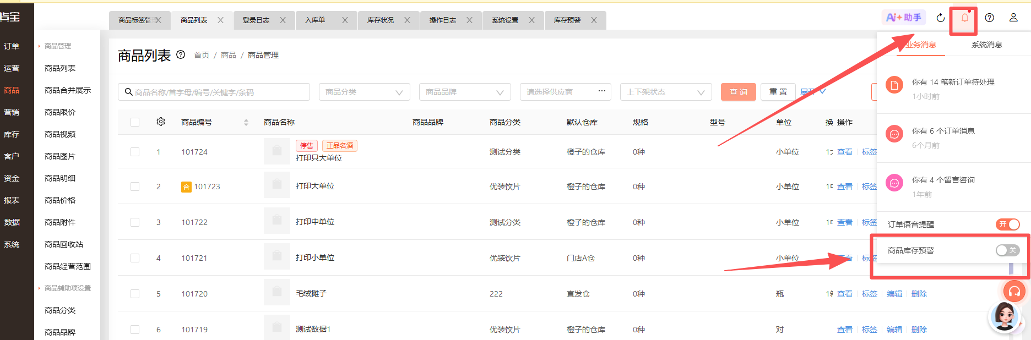Viewport: 1031px width, 340px height.
Task: Close the 库存预警 tab
Action: 594,20
